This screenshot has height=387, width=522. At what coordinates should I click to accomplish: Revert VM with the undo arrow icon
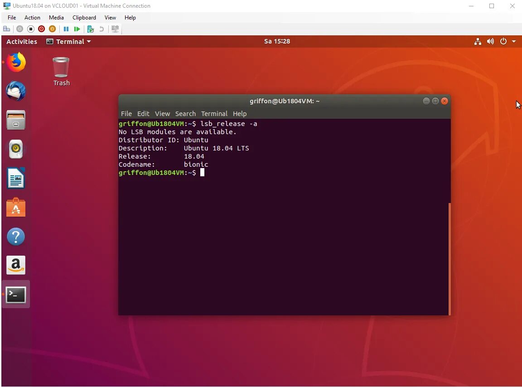pyautogui.click(x=101, y=29)
